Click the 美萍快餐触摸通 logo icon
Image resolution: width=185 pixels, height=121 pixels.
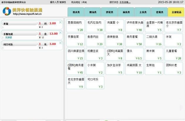point(7,11)
